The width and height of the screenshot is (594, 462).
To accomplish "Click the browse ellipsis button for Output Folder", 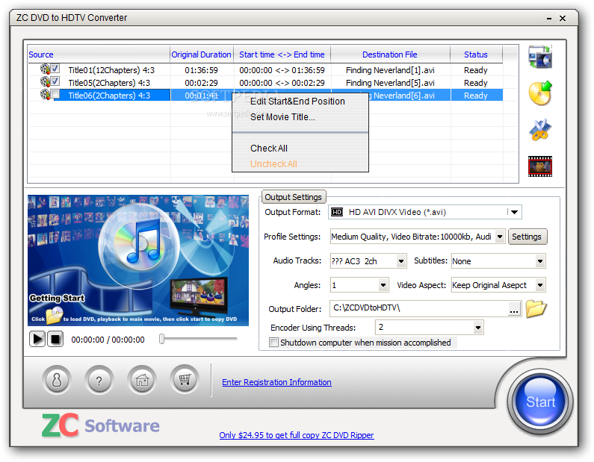I will [x=514, y=309].
